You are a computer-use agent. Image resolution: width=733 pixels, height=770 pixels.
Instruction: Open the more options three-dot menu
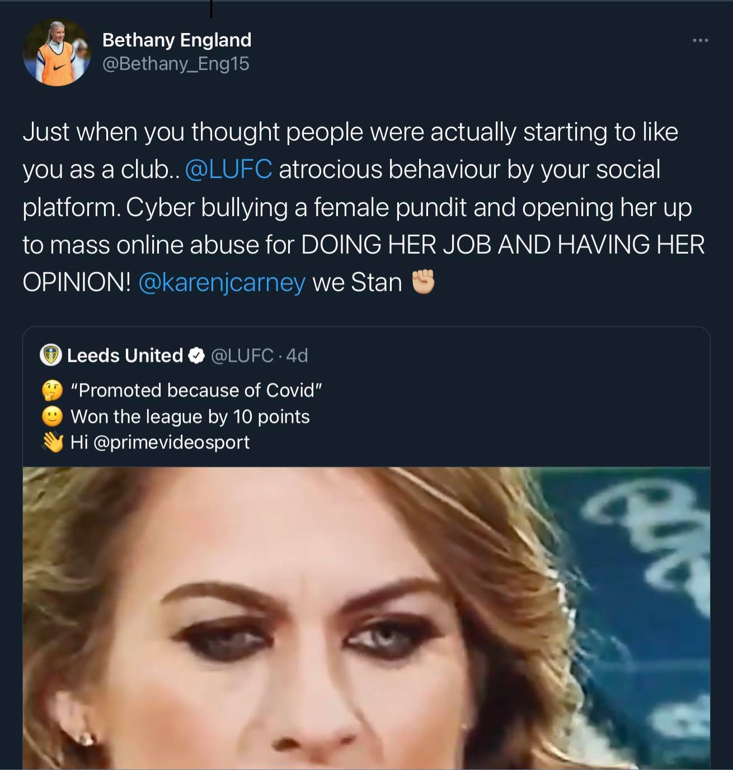click(x=700, y=40)
